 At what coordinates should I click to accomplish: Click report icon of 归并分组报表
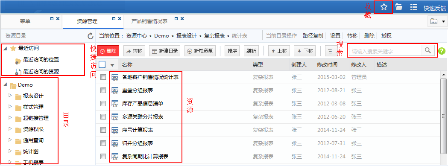pyautogui.click(x=115, y=143)
